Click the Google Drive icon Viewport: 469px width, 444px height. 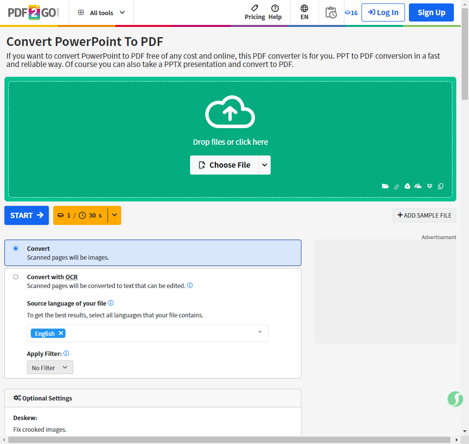tap(407, 186)
